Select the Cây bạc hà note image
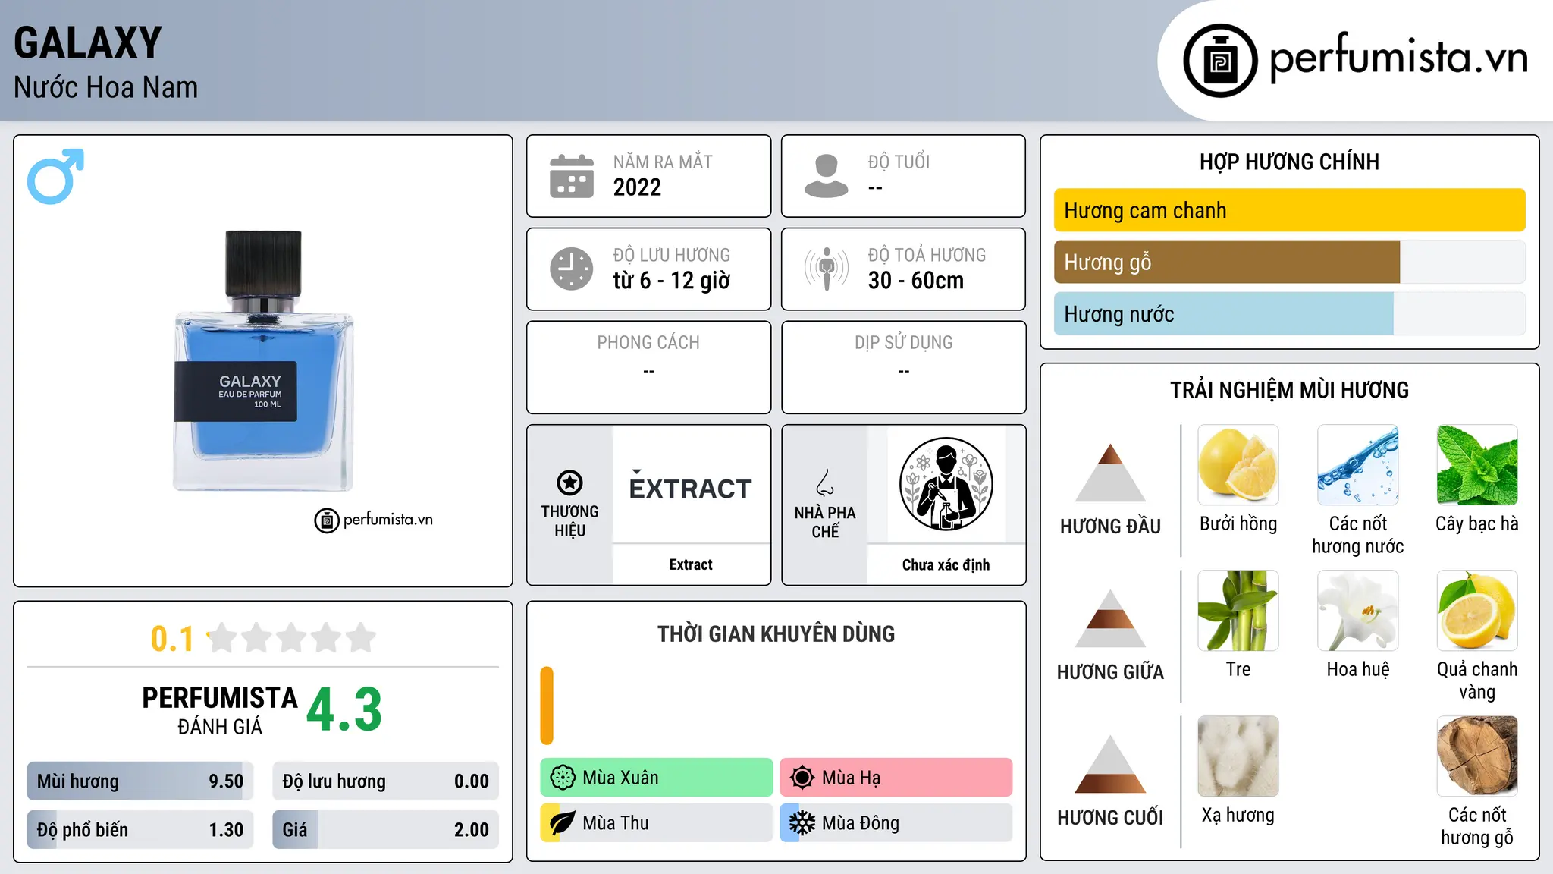Viewport: 1553px width, 874px height. tap(1477, 465)
